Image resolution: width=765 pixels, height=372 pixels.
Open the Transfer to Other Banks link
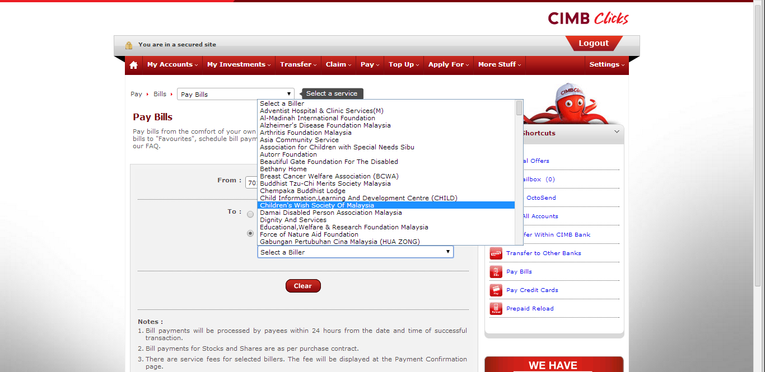[544, 253]
